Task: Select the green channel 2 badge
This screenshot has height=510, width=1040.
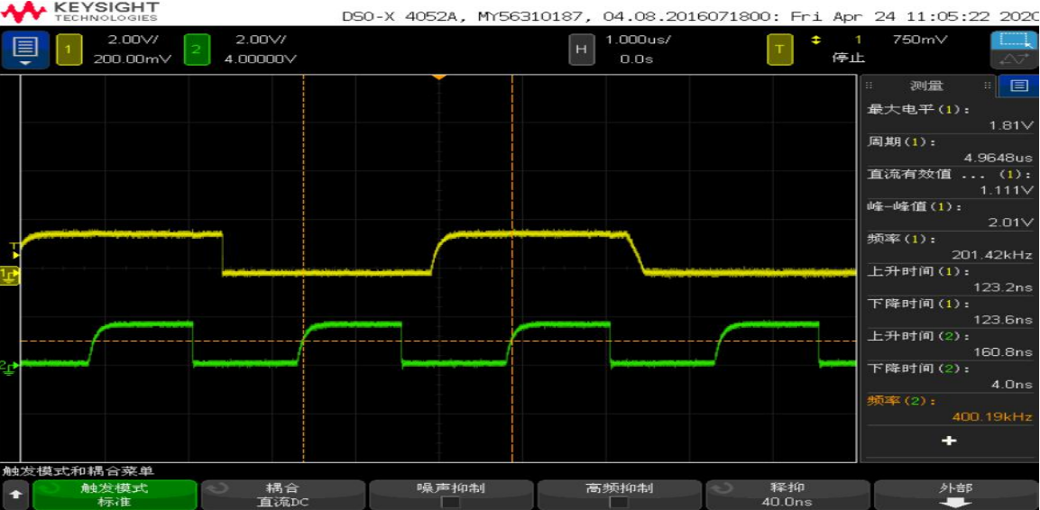Action: (x=197, y=49)
